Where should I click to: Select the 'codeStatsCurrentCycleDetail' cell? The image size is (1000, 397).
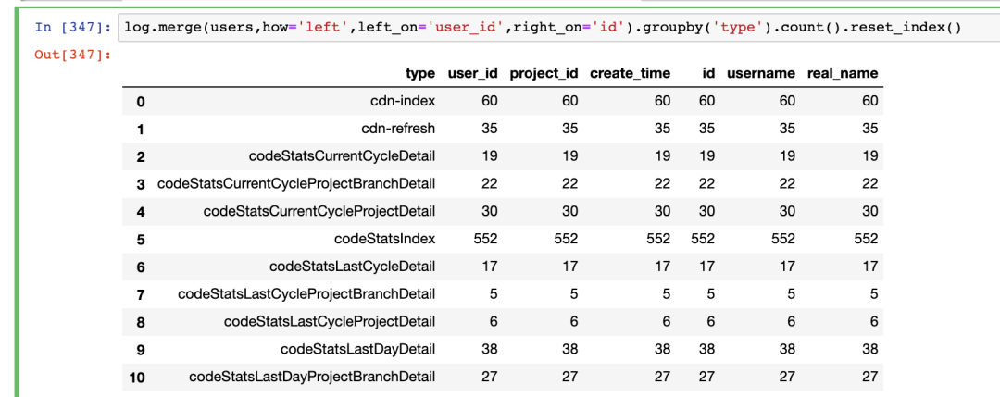tap(342, 156)
